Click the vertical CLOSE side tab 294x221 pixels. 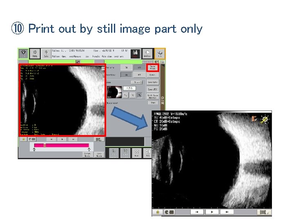163,101
